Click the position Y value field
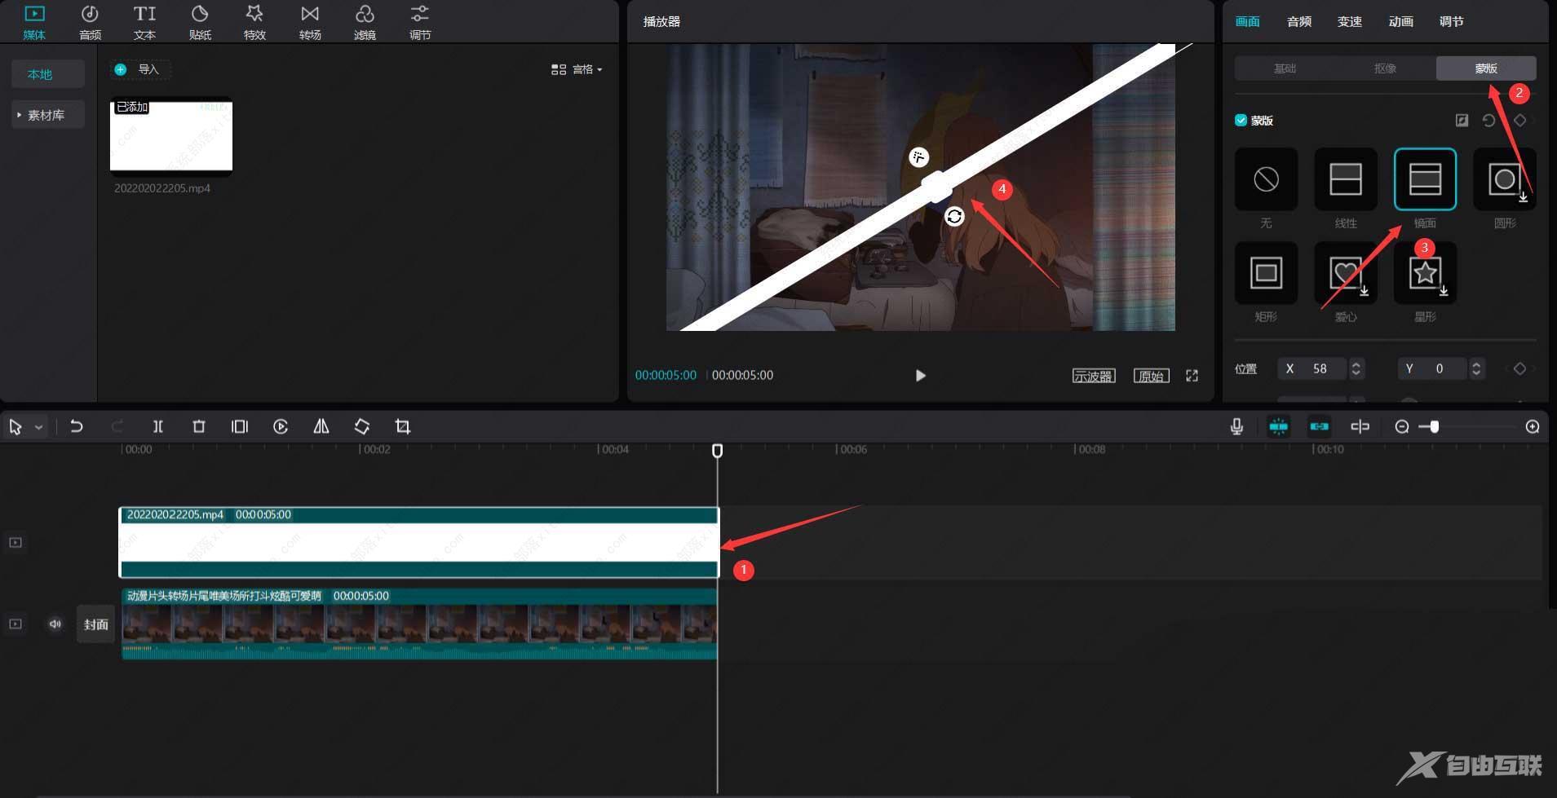 tap(1433, 369)
